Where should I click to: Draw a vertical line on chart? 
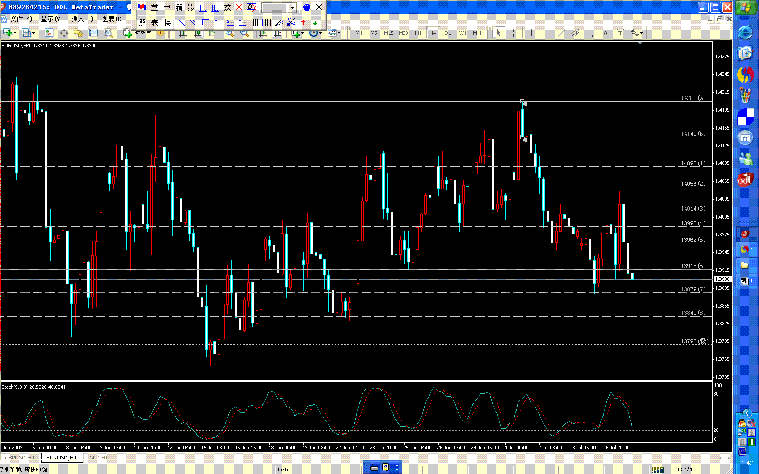(531, 33)
